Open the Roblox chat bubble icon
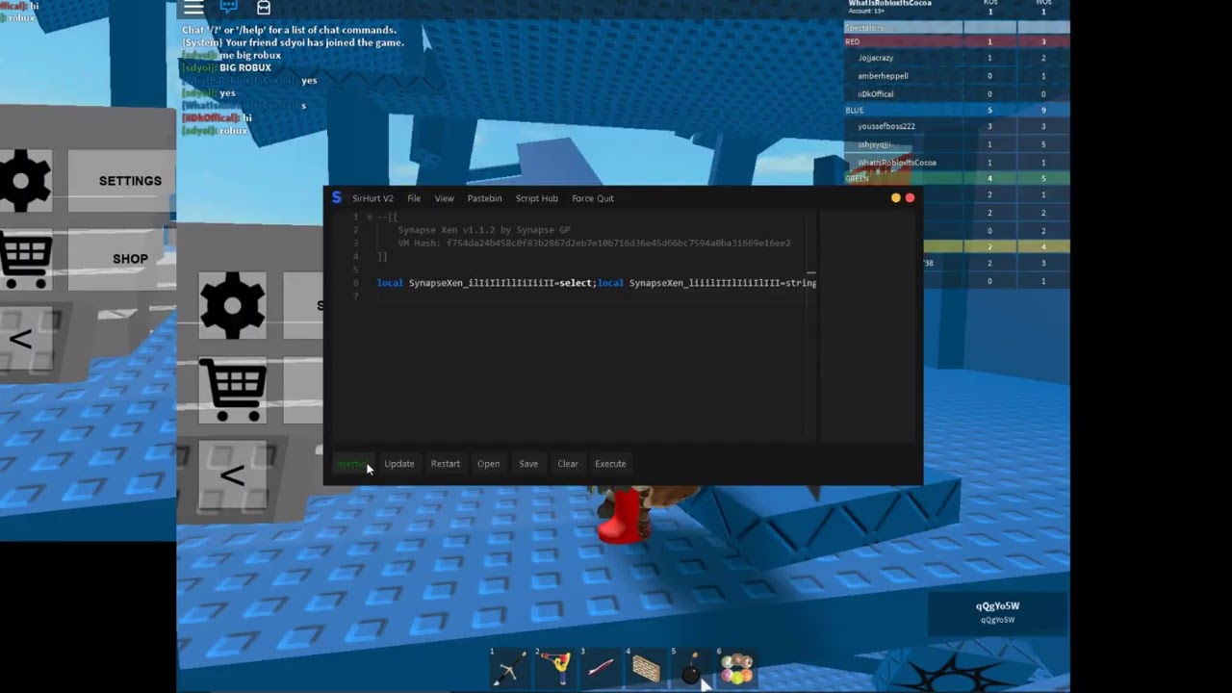This screenshot has height=693, width=1232. 229,7
